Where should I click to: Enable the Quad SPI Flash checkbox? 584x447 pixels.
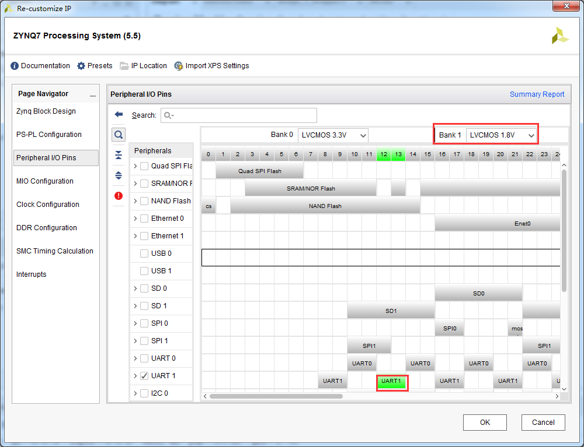pos(144,166)
